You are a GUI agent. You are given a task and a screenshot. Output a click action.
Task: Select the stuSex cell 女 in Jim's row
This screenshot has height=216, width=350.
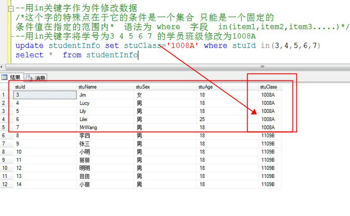pos(165,95)
